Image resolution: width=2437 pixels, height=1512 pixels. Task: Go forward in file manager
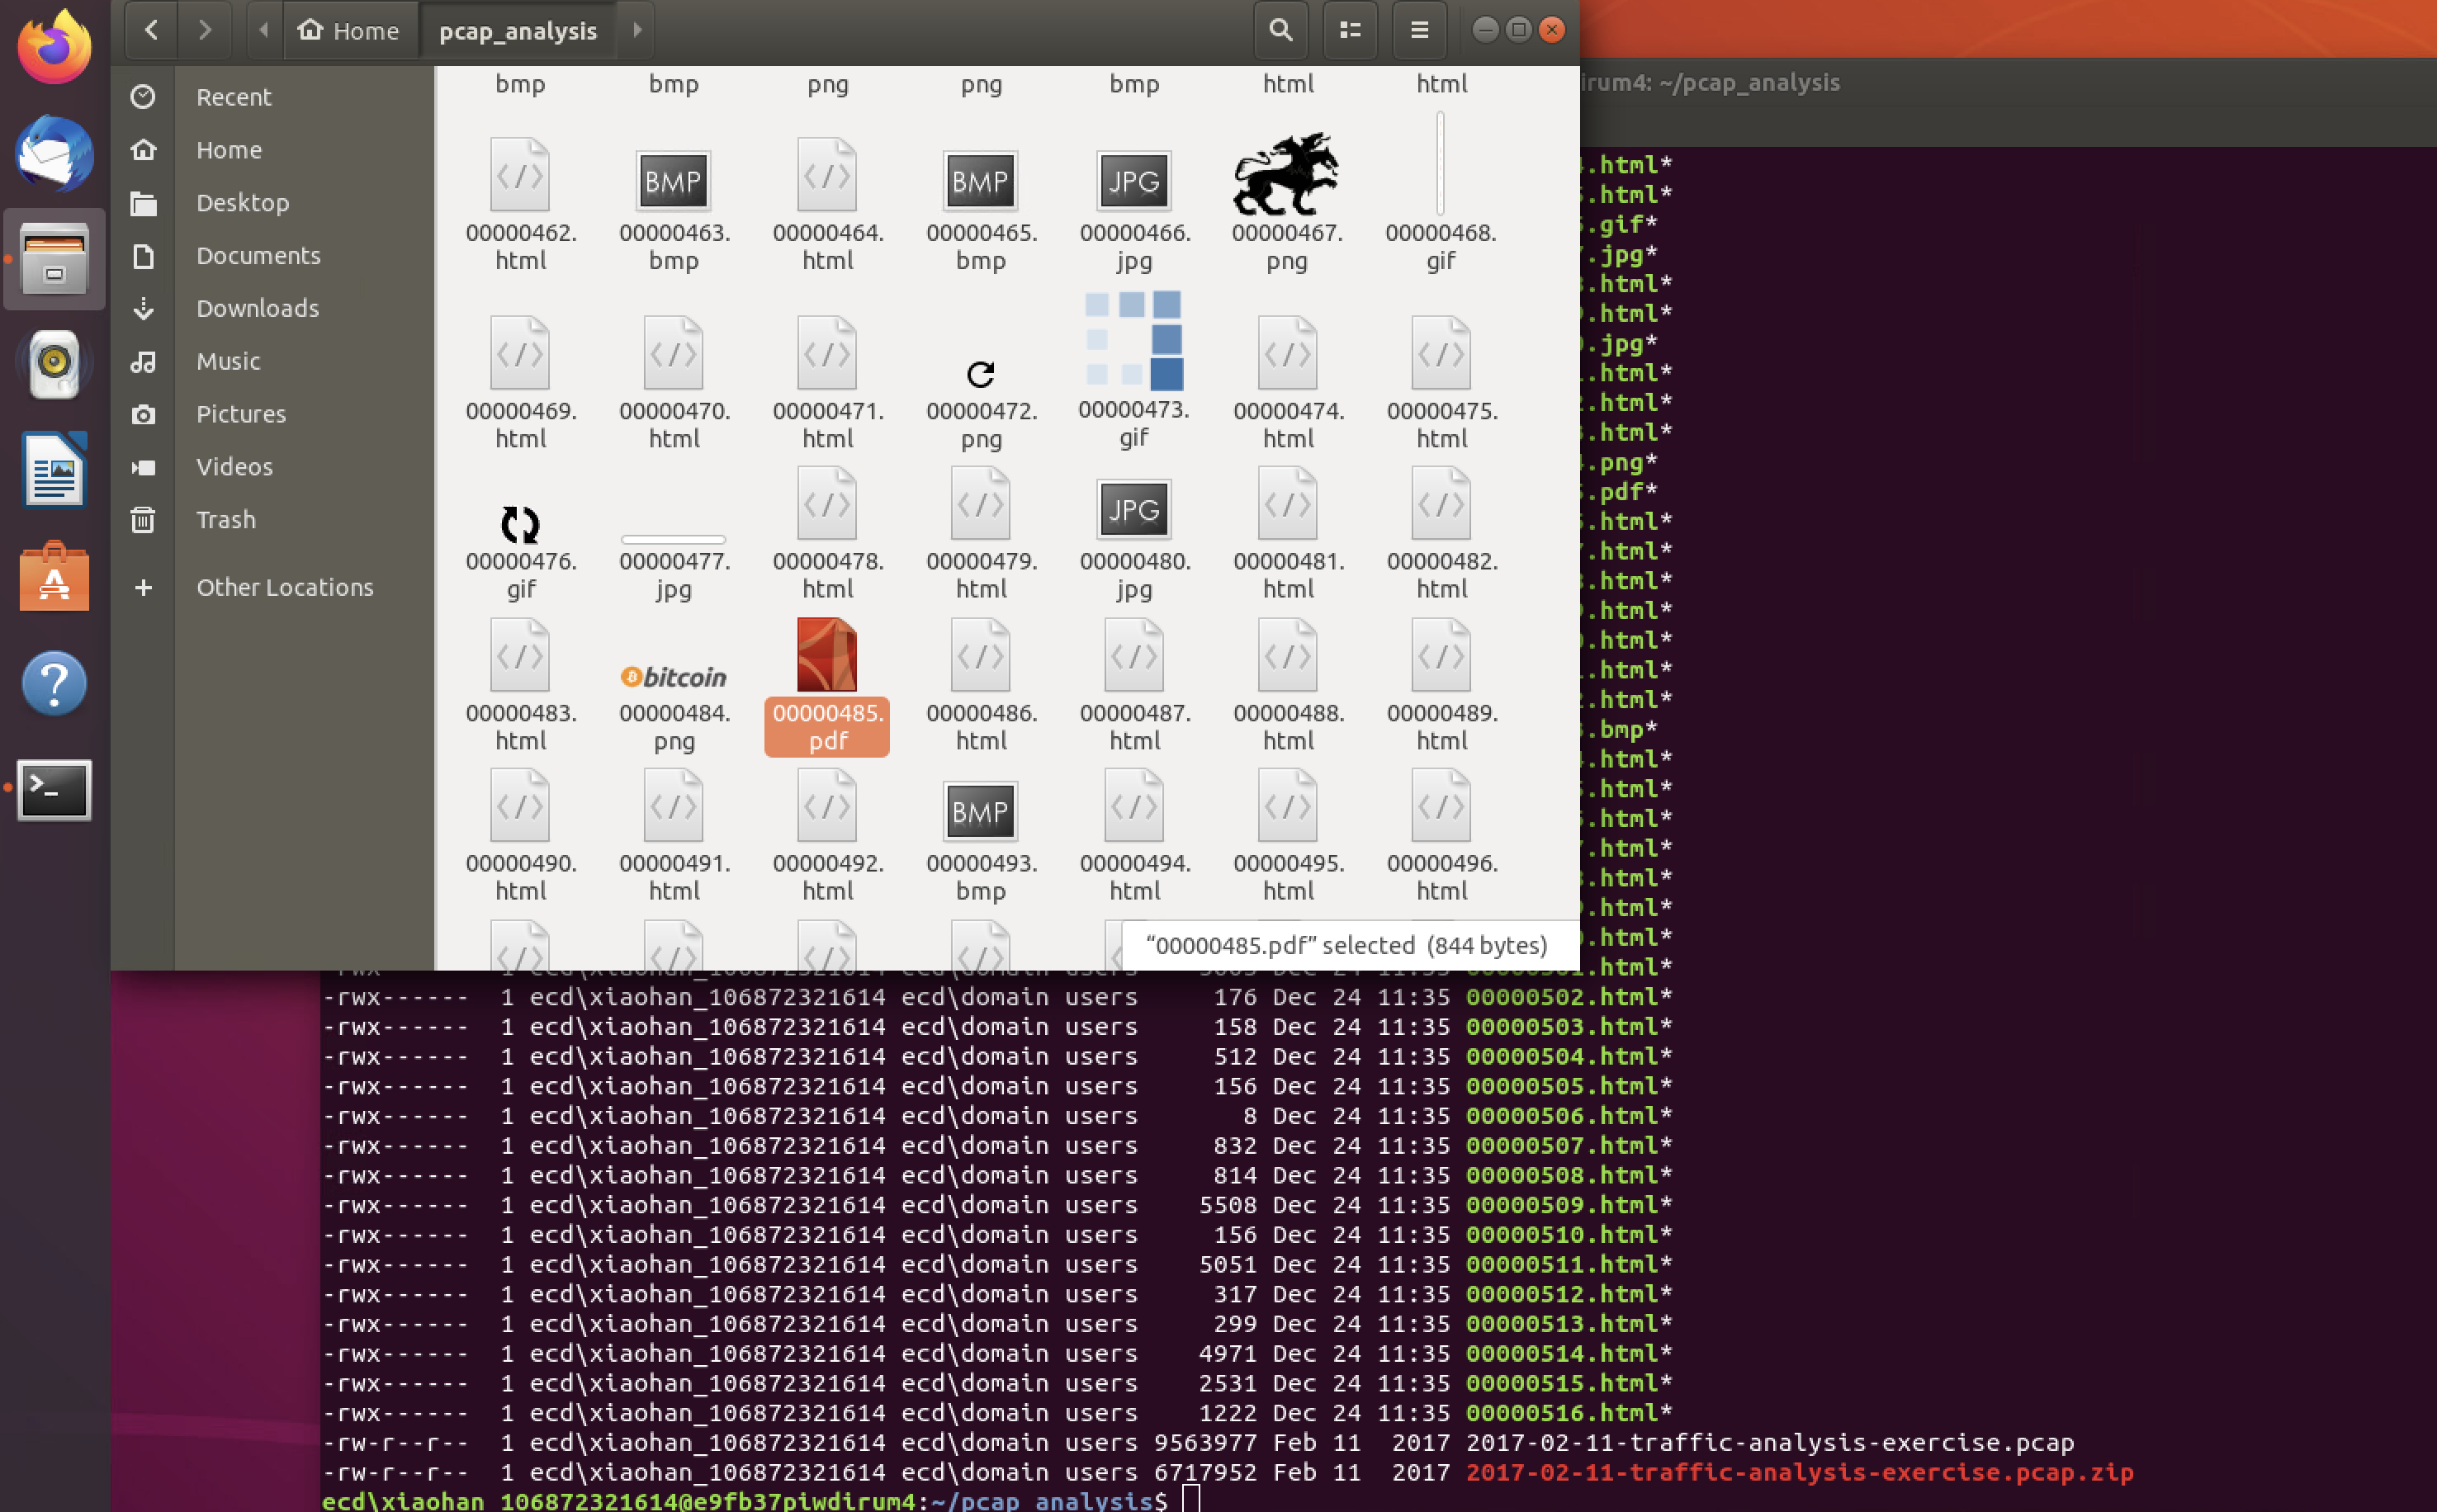[205, 30]
